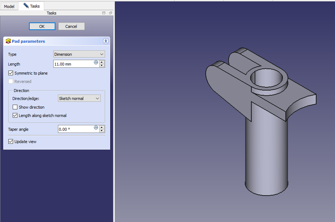Click the Pad parameters icon in the panel header
Viewport: 335px width, 222px height.
[x=8, y=41]
